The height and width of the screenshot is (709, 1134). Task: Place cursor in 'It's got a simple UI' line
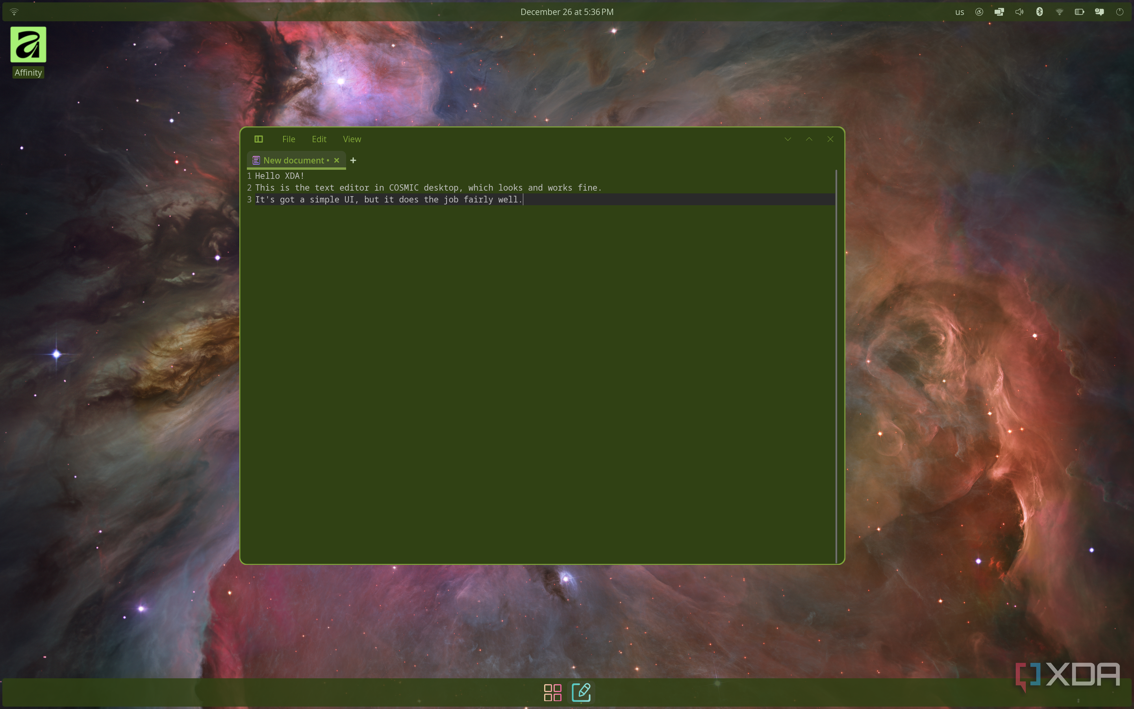click(x=389, y=199)
